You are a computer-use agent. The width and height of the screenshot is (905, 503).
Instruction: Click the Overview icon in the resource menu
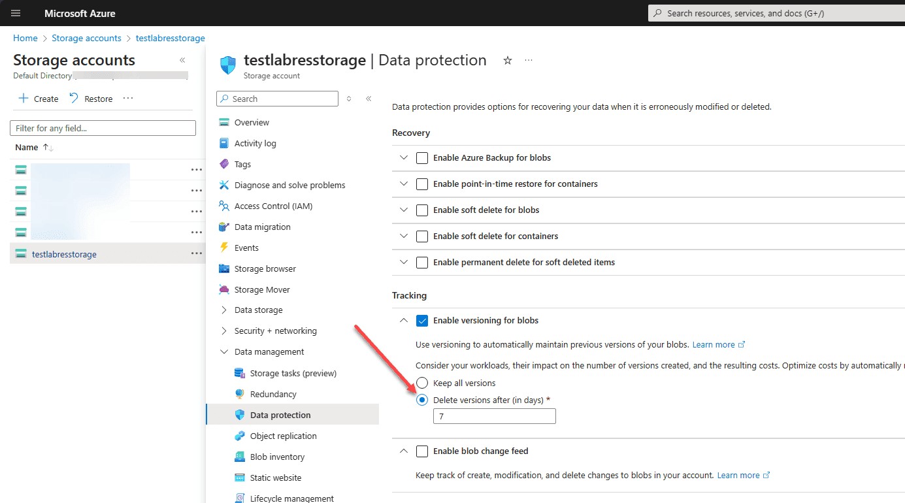click(x=224, y=122)
